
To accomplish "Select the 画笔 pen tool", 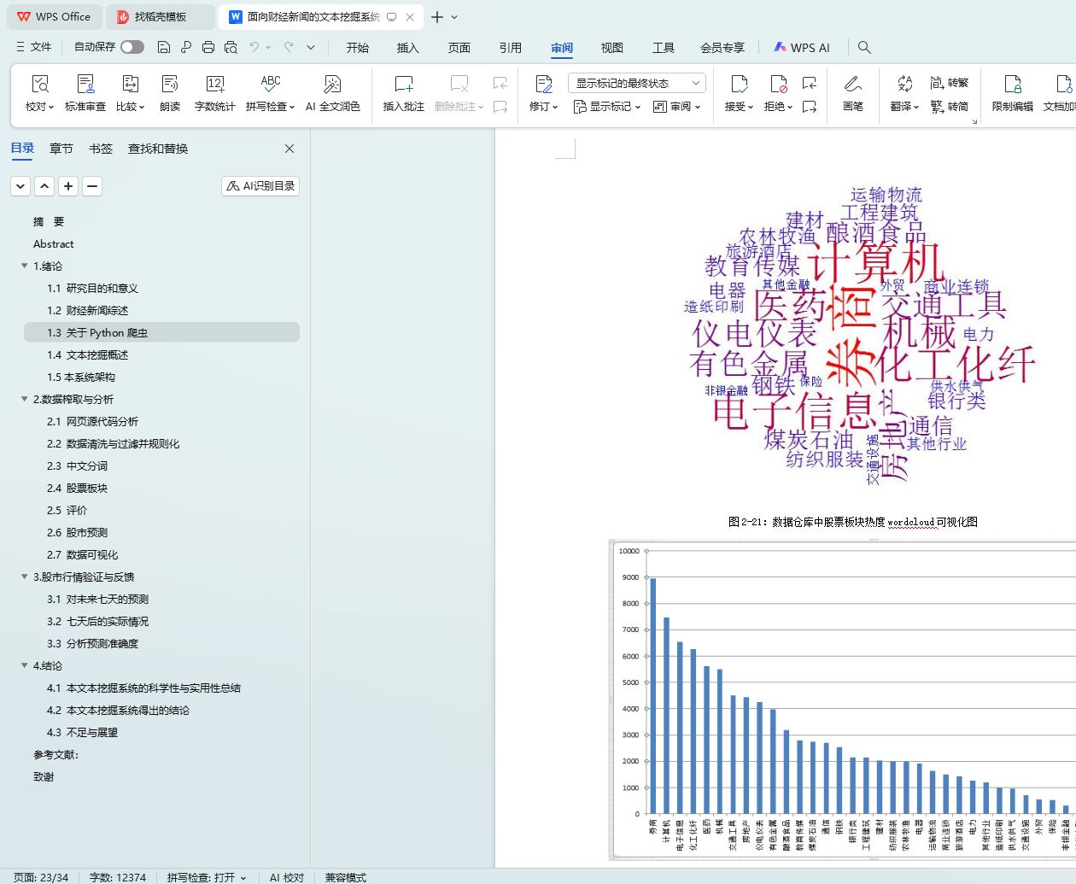I will pyautogui.click(x=852, y=85).
